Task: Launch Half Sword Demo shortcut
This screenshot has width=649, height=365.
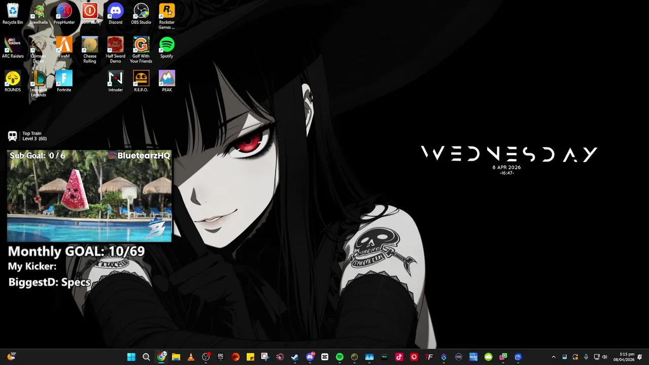Action: click(x=116, y=50)
